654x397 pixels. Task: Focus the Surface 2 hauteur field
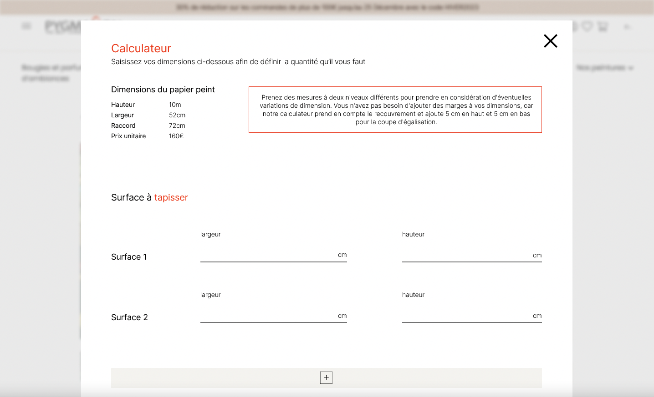point(472,316)
